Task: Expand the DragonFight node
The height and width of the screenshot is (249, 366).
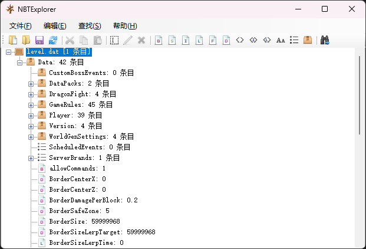Action: 31,94
